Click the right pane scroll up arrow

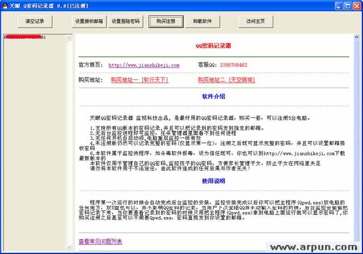[357, 37]
